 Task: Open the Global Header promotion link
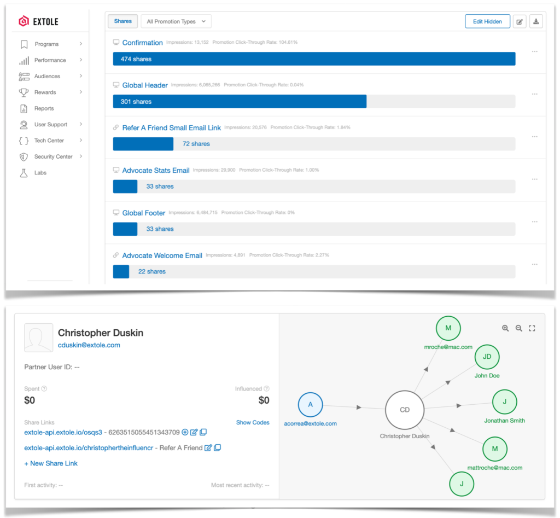[145, 85]
